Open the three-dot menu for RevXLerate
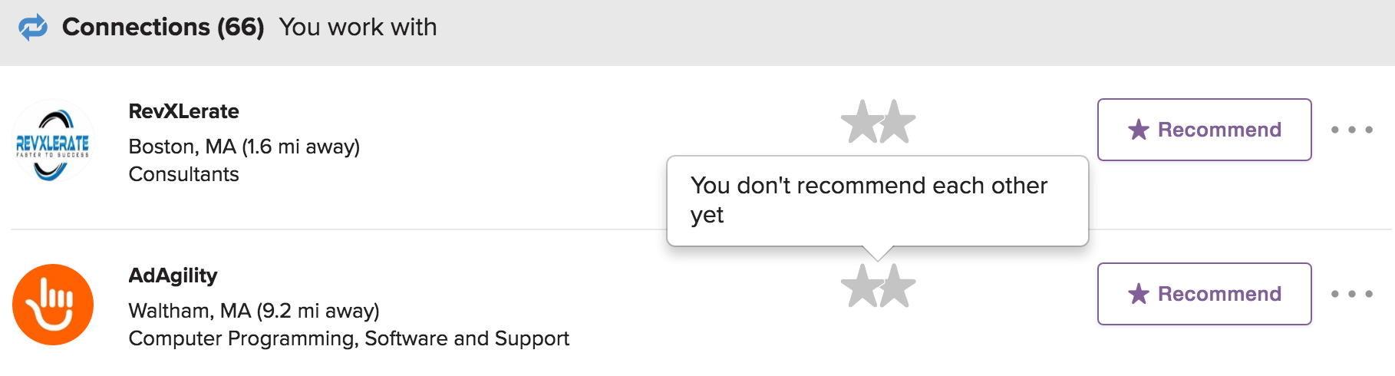1395x376 pixels. 1352,130
